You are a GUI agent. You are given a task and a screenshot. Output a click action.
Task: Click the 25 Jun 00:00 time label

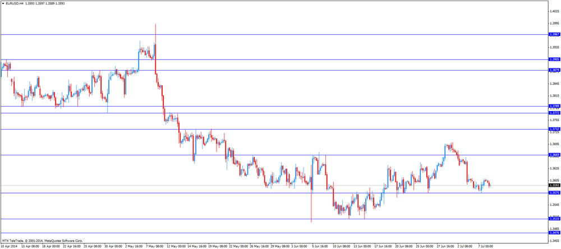[x=425, y=247]
